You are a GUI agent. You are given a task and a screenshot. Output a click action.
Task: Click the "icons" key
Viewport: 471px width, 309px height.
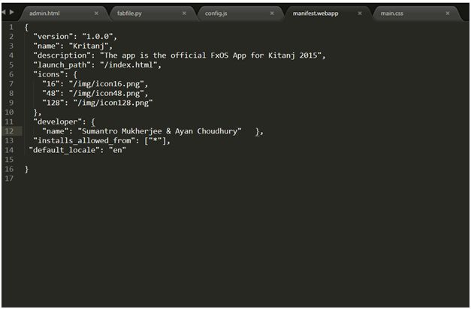pyautogui.click(x=49, y=74)
